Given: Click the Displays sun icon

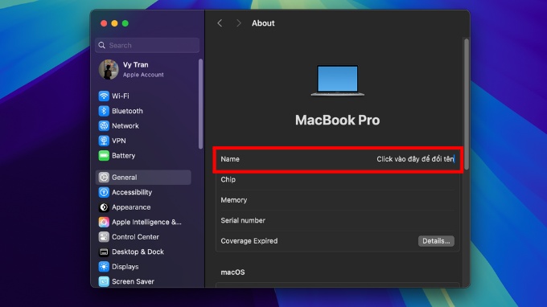Looking at the screenshot, I should [x=104, y=267].
